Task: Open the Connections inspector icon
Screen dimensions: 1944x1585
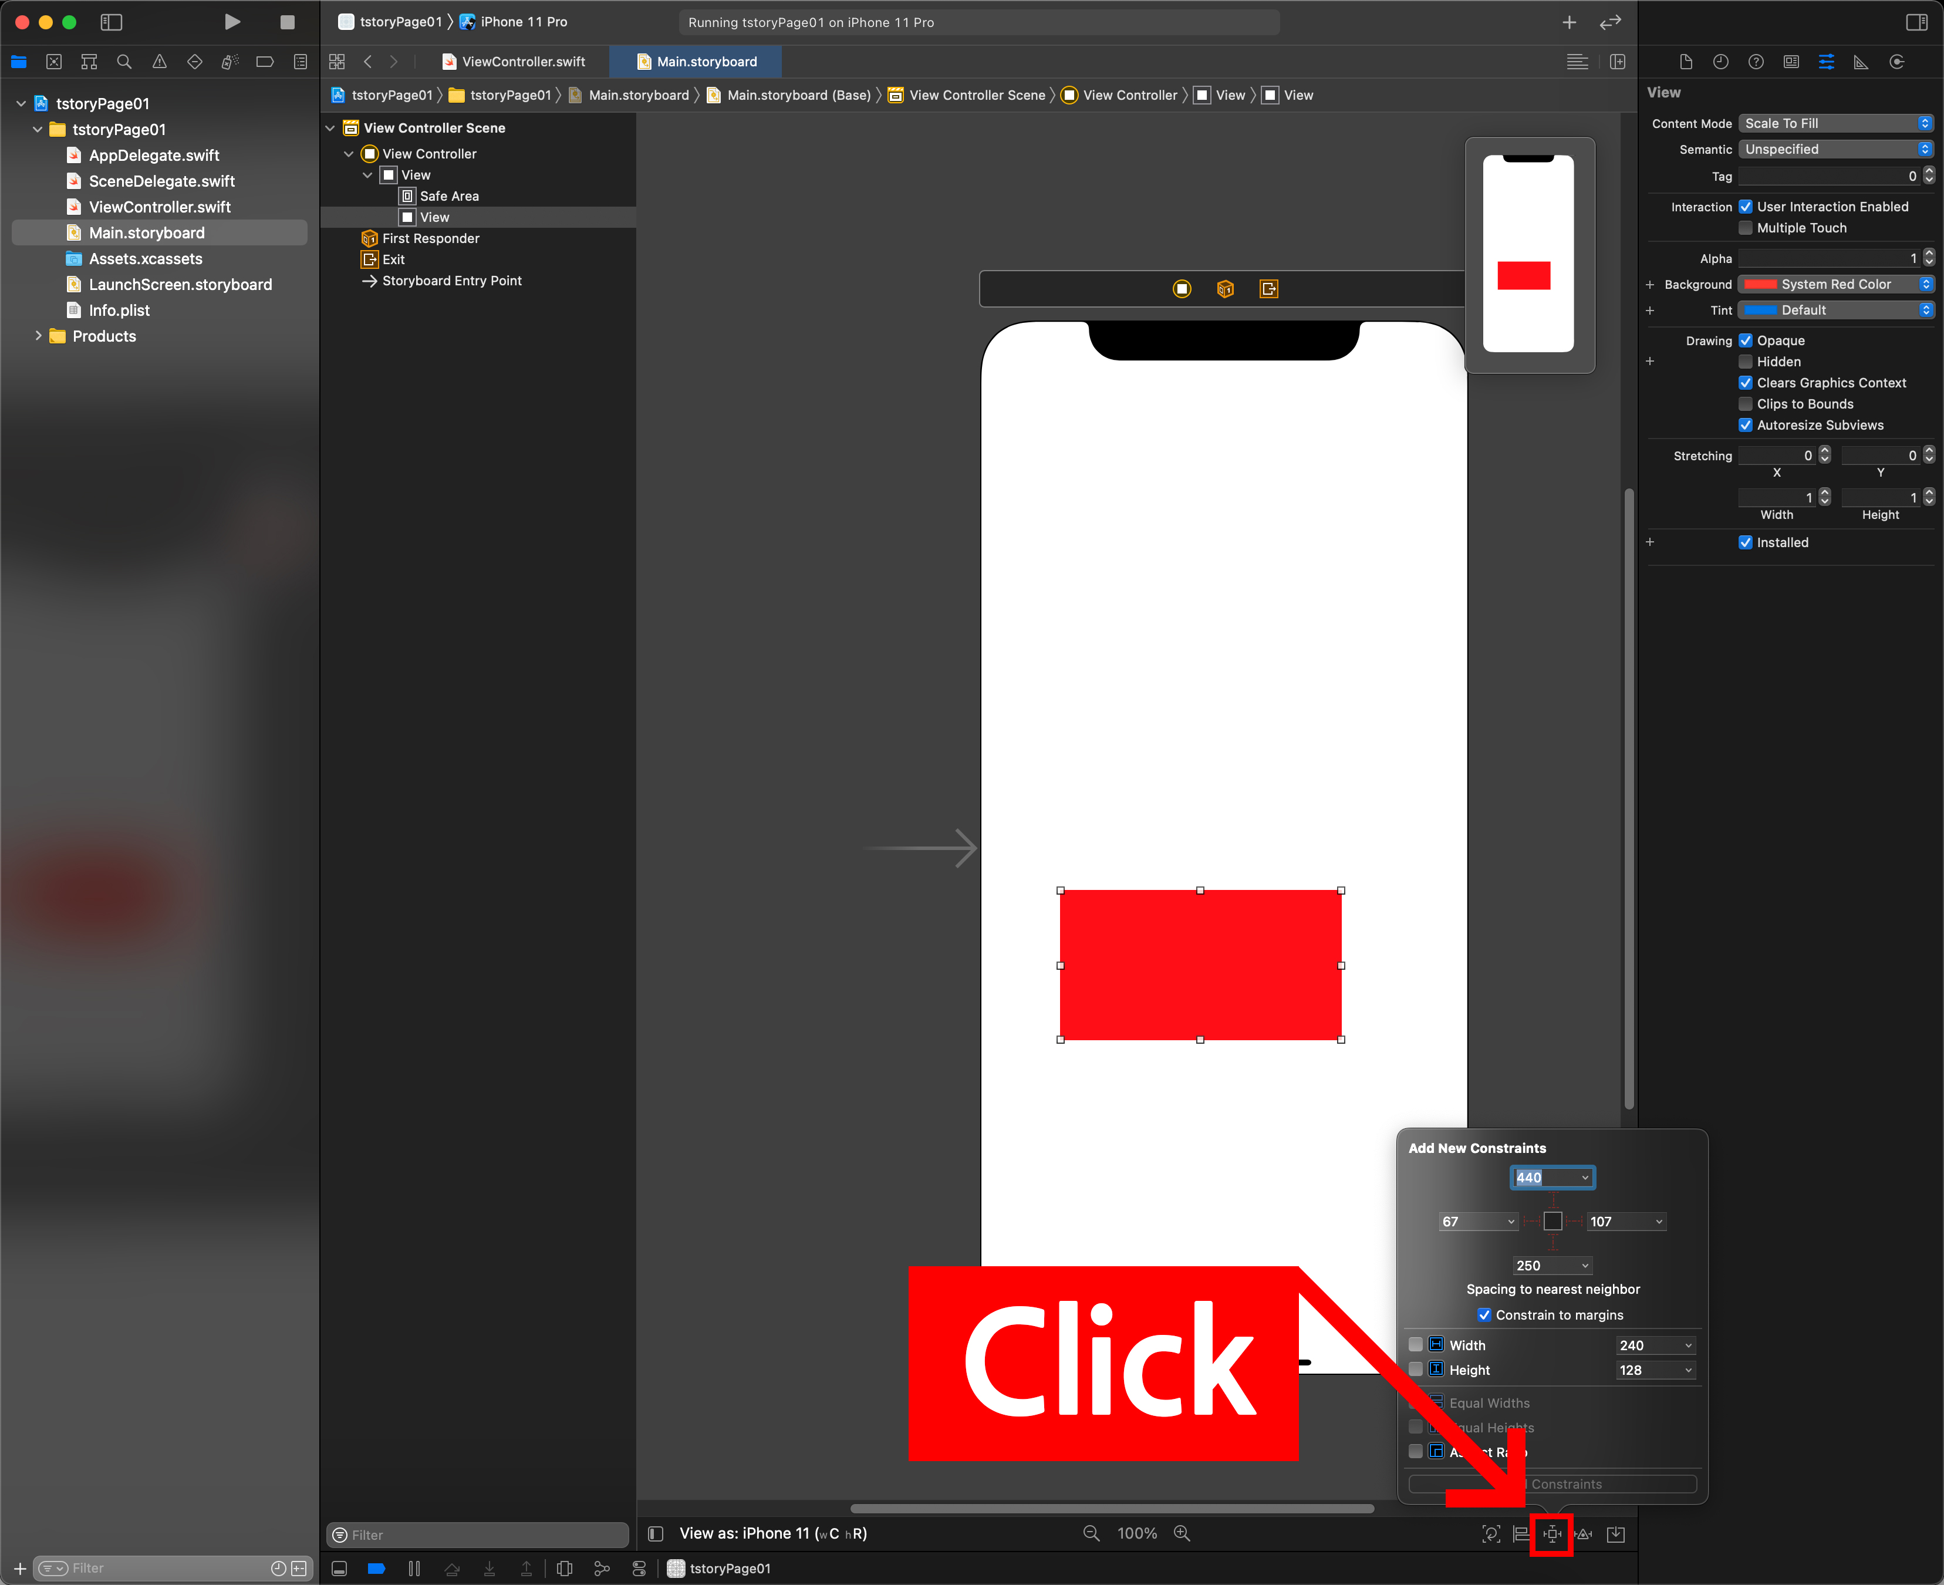Action: coord(1896,62)
